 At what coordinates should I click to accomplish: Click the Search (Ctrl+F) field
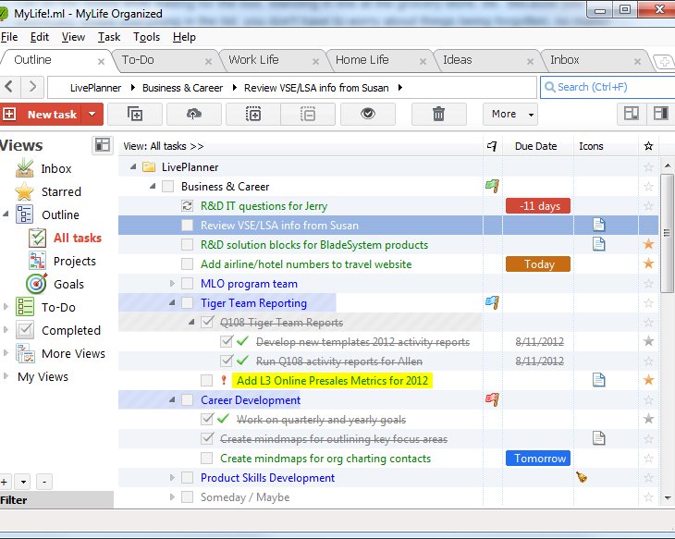coord(607,88)
